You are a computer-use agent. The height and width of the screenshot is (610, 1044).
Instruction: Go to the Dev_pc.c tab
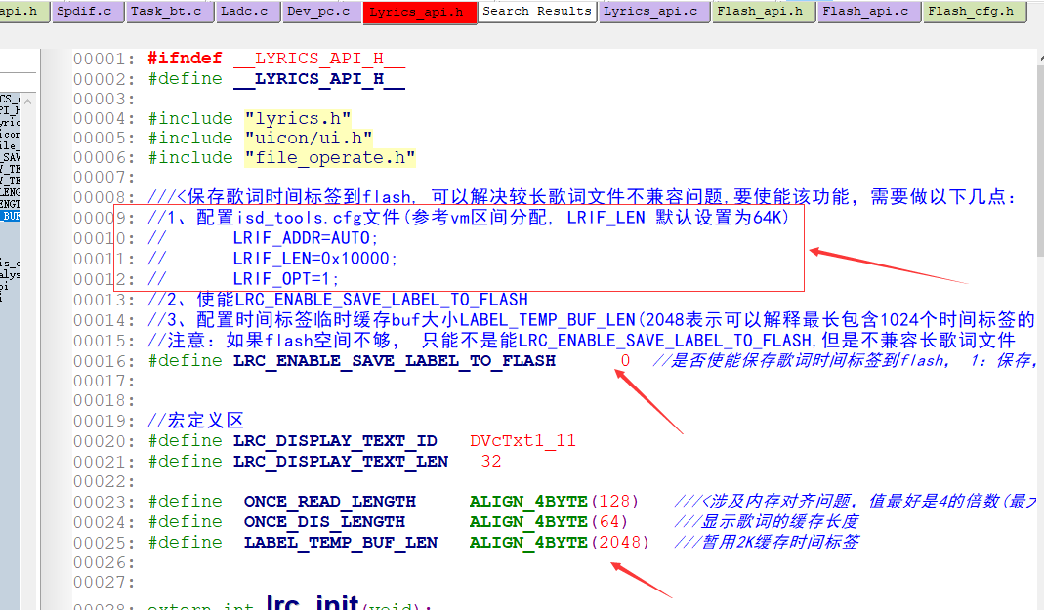tap(322, 12)
